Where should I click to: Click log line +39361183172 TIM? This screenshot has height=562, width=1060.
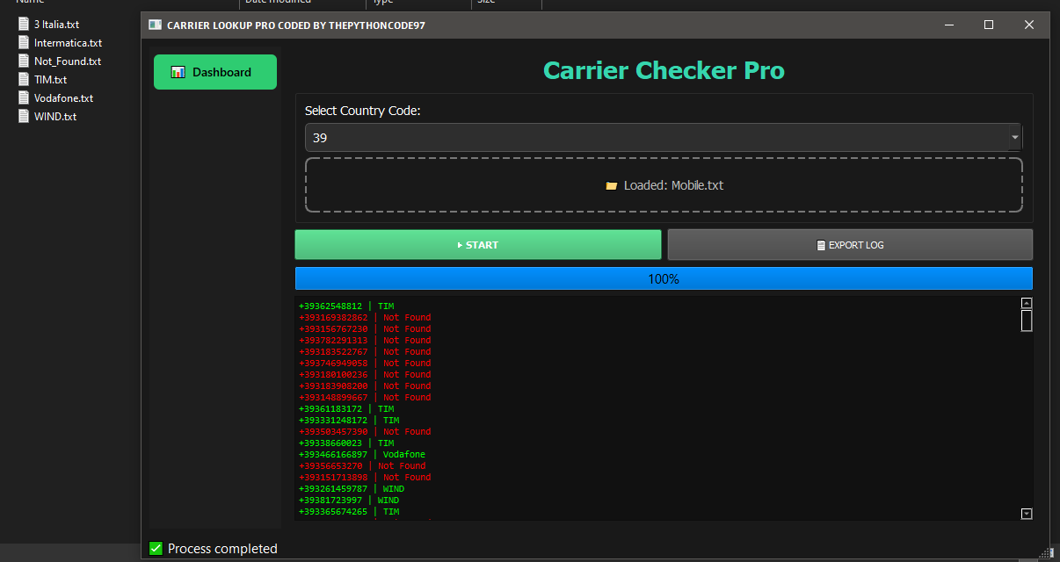(x=346, y=409)
